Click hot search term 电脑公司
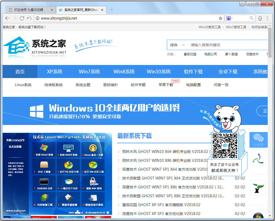 (x=211, y=54)
